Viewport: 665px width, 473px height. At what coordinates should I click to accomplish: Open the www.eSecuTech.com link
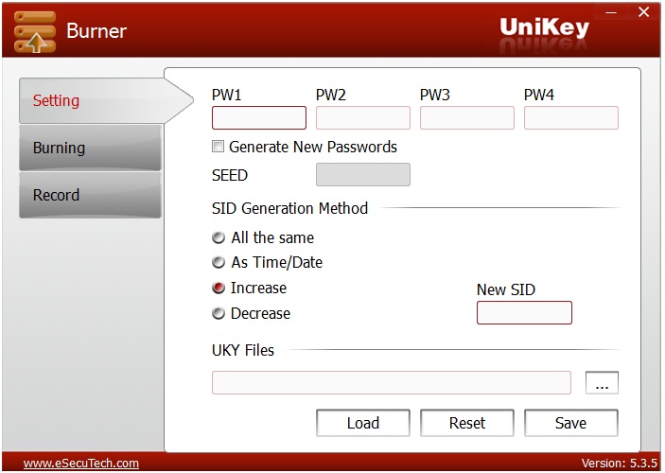click(81, 463)
